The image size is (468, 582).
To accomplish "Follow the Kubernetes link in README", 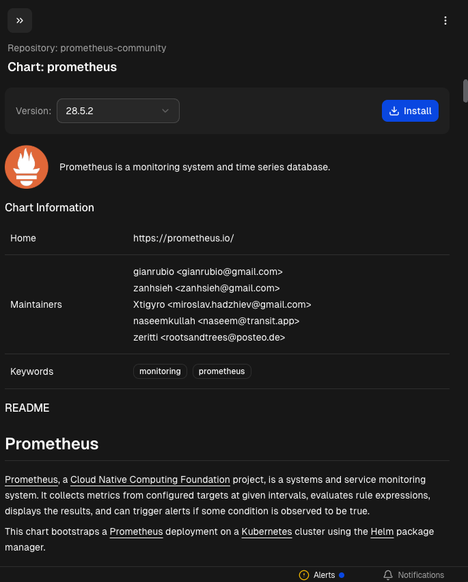I will point(266,531).
